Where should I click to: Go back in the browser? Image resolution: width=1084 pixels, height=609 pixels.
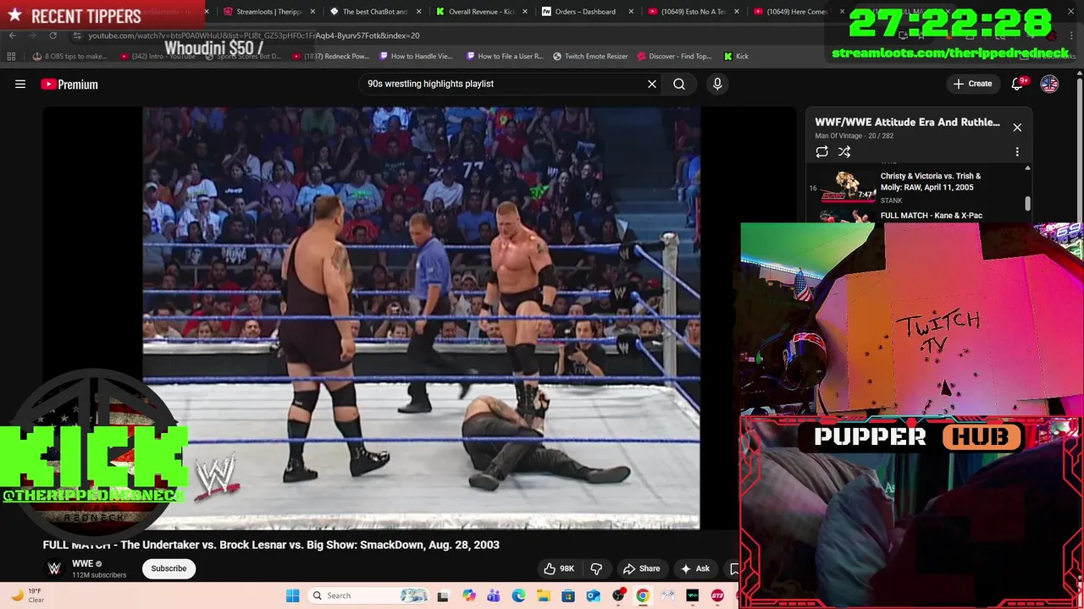tap(12, 36)
